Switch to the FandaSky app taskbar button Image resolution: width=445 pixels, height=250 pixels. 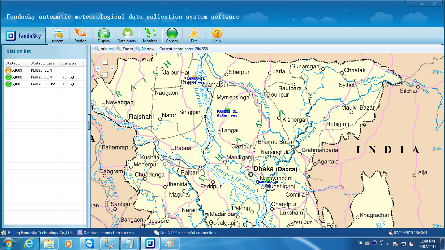pyautogui.click(x=150, y=243)
